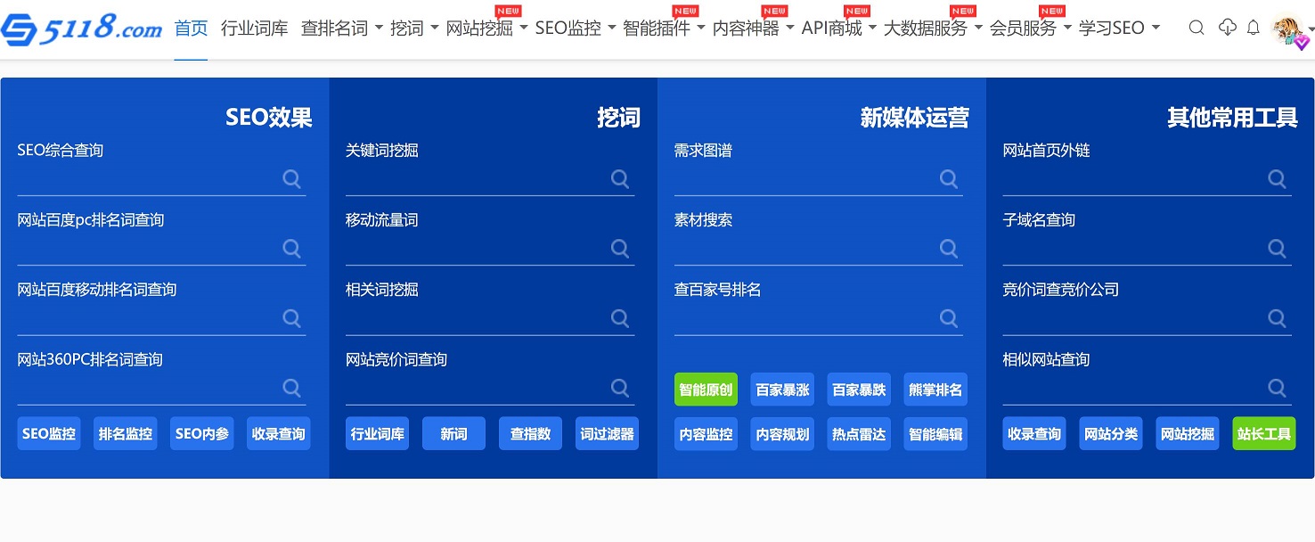Viewport: 1315px width, 542px height.
Task: Click search icon for 网站360PC排名词查询
Action: click(291, 388)
